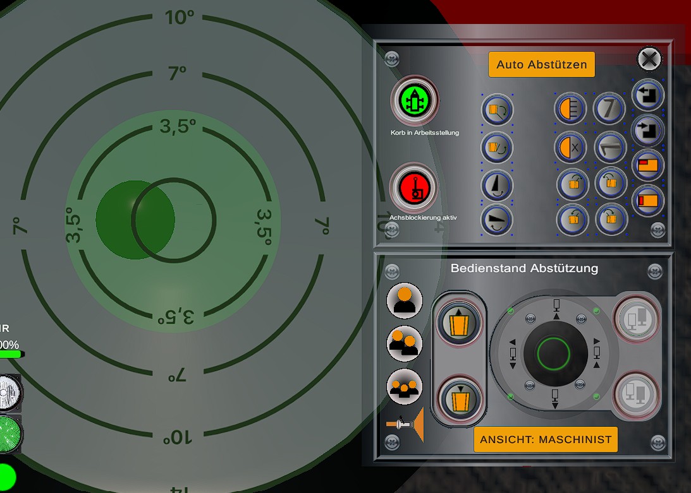
Task: Click the joystick's bottom outrigger direction marker
Action: (x=556, y=398)
